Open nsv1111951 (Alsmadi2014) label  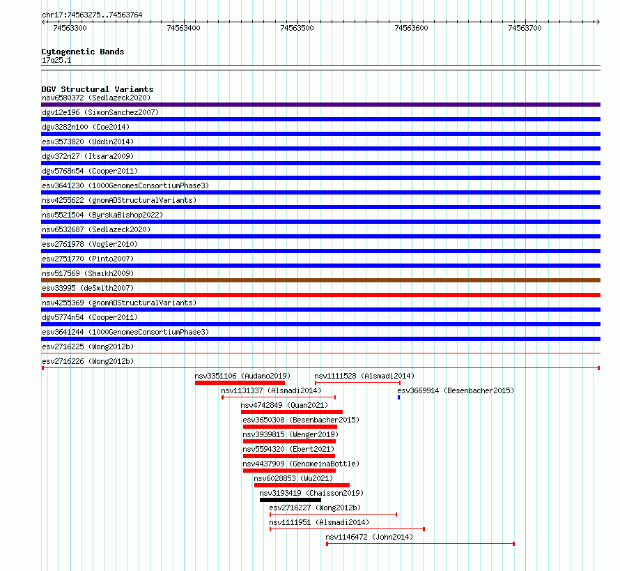[318, 522]
